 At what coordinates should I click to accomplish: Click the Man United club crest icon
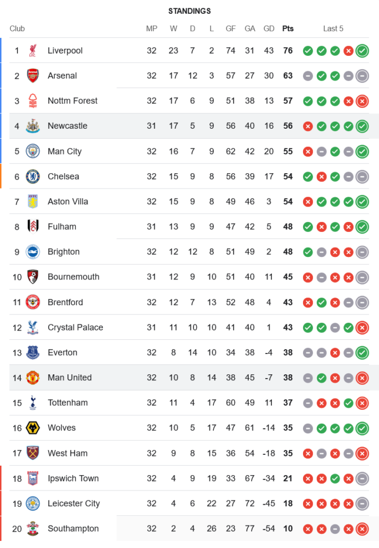(33, 378)
